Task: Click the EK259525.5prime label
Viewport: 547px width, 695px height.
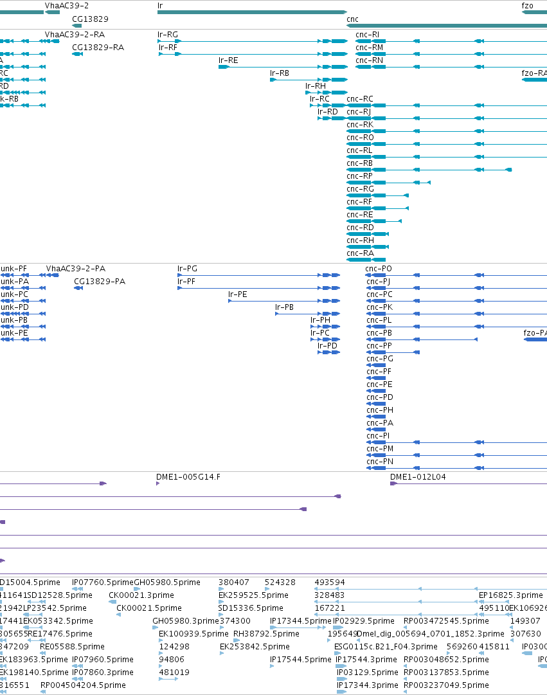Action: click(x=253, y=595)
